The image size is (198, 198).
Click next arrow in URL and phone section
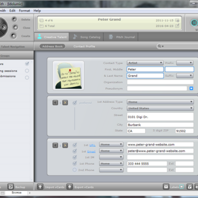point(65,145)
